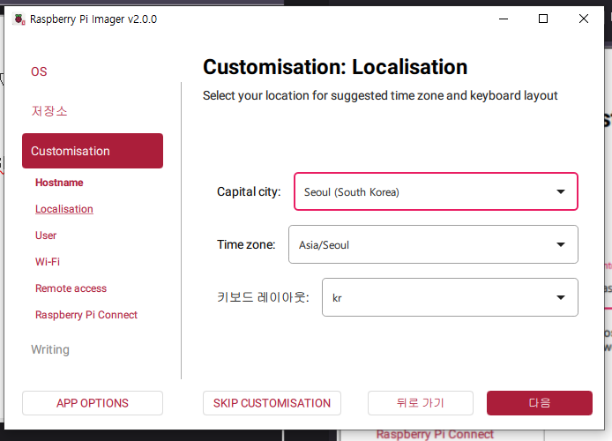Open the Capital city dropdown

(x=436, y=191)
